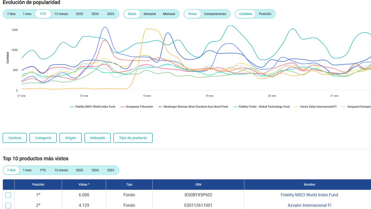Choose the 2024 tab in the Top 10 section
This screenshot has width=371, height=209.
click(x=95, y=170)
